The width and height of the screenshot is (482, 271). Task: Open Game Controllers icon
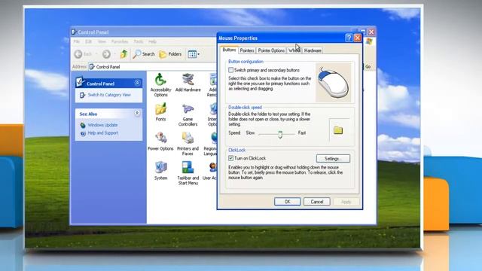click(x=188, y=115)
